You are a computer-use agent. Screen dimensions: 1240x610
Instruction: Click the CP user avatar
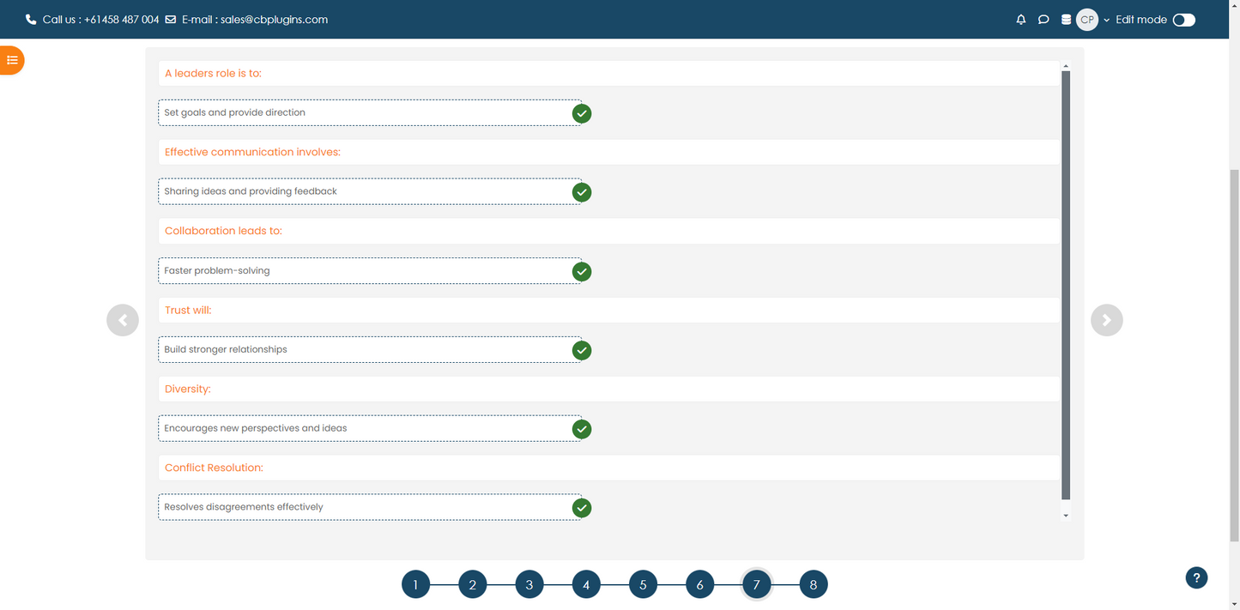(1087, 20)
